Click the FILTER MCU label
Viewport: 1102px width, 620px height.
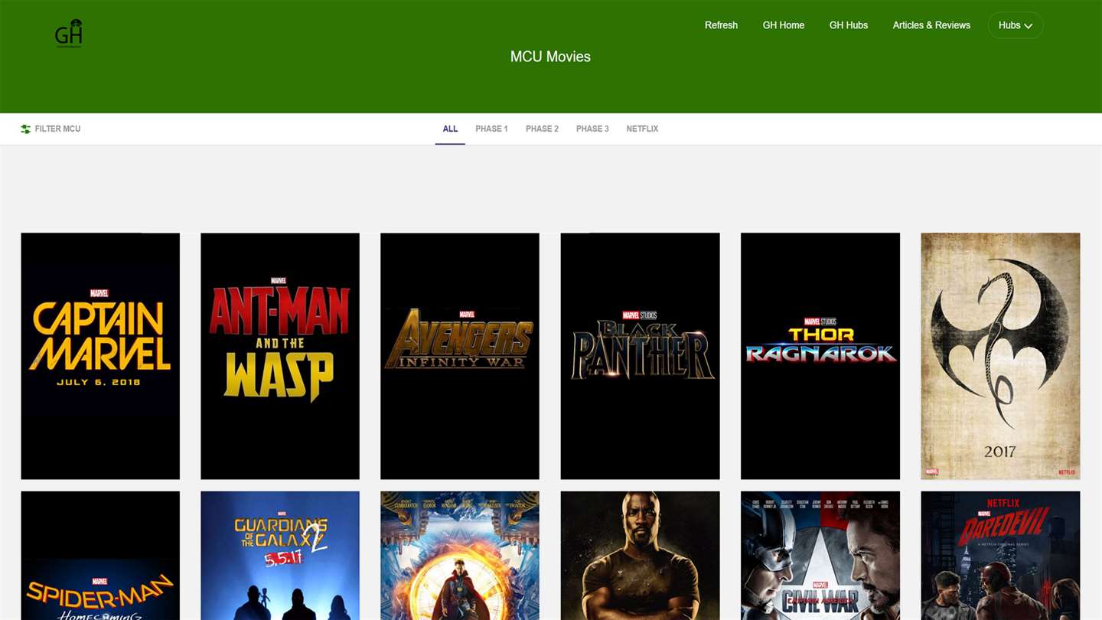coord(57,129)
